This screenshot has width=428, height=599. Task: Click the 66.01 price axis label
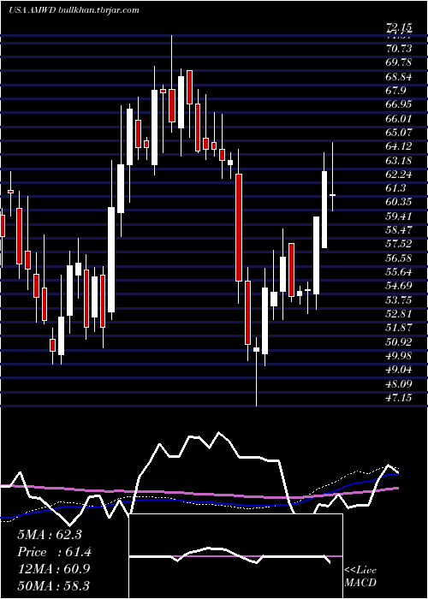coord(399,118)
